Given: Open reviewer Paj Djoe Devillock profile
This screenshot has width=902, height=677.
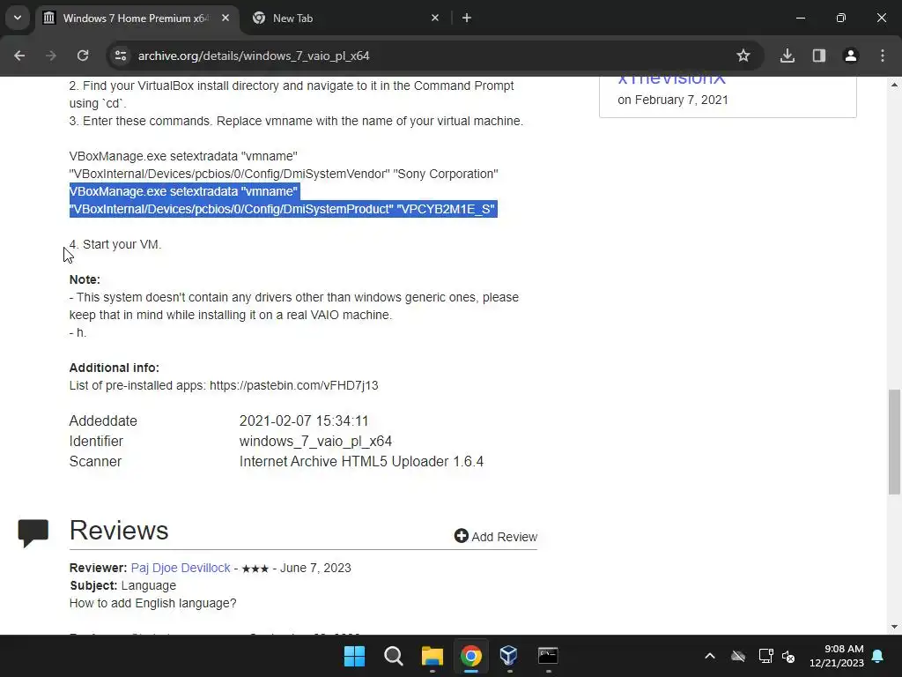Looking at the screenshot, I should pos(181,568).
